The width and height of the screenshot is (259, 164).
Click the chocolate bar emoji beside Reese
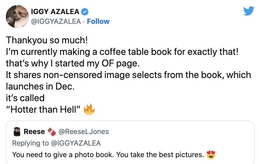(52, 131)
